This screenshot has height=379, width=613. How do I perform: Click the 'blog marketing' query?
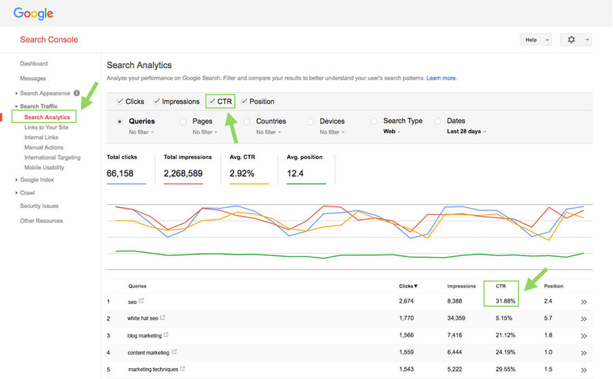pos(144,335)
